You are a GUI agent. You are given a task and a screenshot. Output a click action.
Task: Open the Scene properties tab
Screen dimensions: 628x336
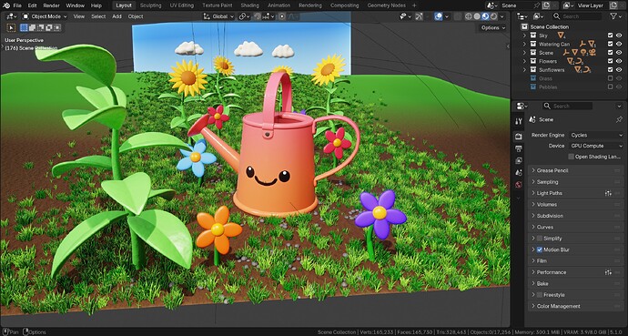pyautogui.click(x=518, y=173)
